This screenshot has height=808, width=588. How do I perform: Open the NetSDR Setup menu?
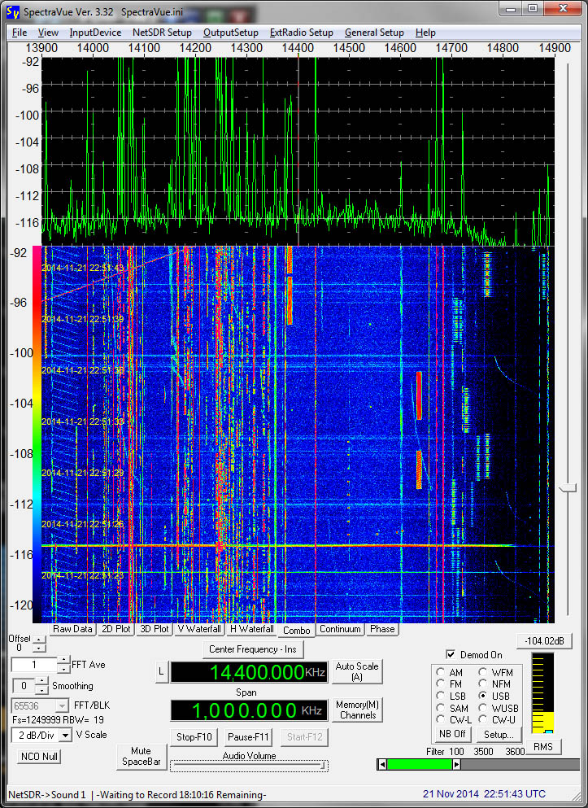click(x=162, y=33)
